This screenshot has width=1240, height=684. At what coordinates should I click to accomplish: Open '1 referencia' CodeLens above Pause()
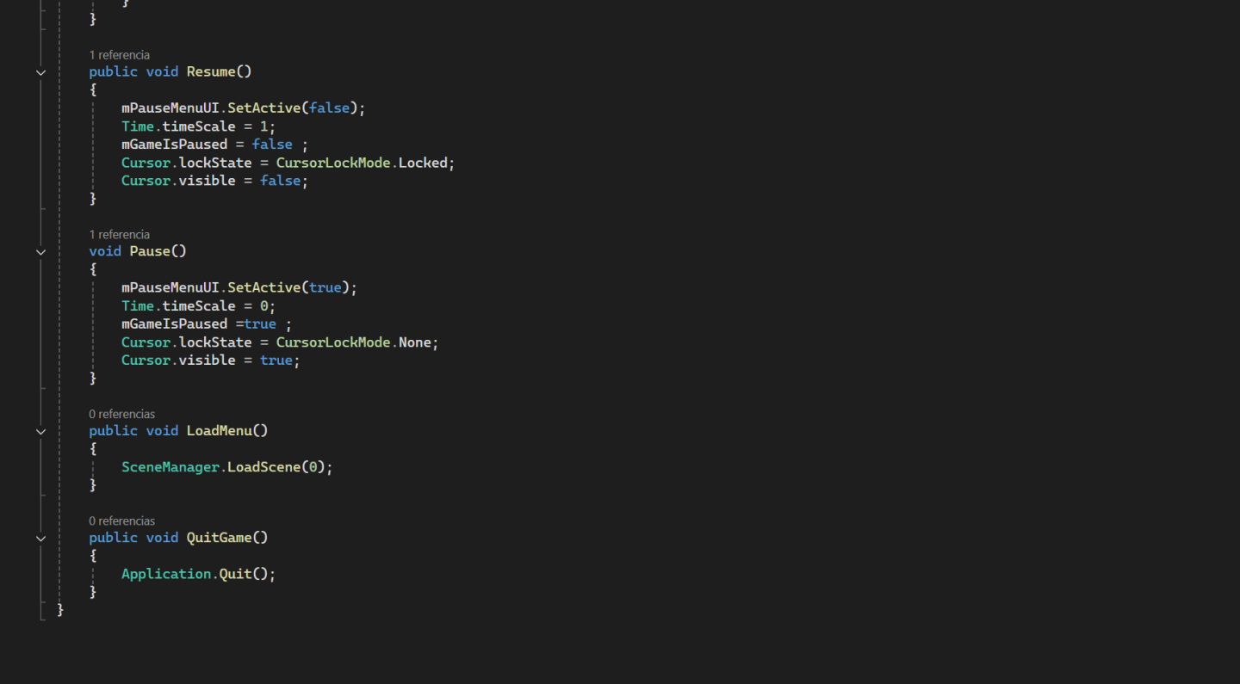(x=120, y=234)
